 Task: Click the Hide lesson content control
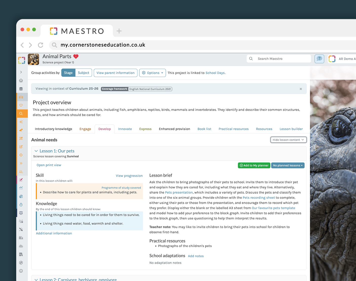coord(288,139)
